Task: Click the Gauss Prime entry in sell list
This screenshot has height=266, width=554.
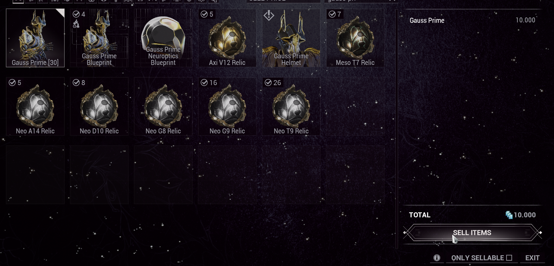Action: click(x=472, y=20)
